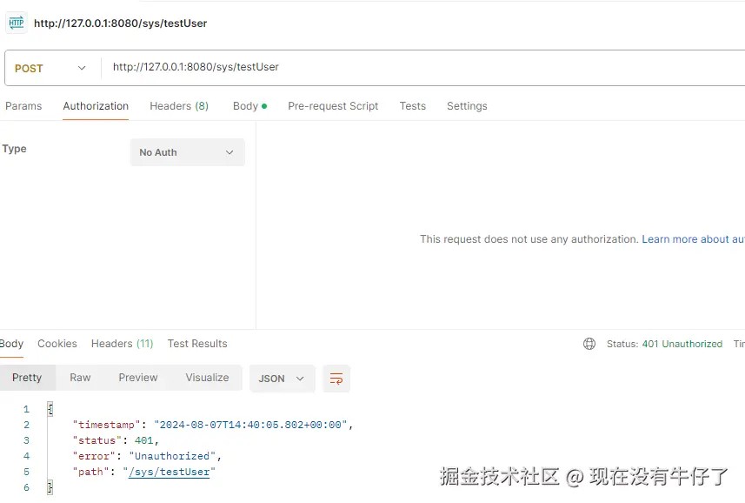Click the HTTP request icon beside the title
This screenshot has height=503, width=745.
pos(17,23)
